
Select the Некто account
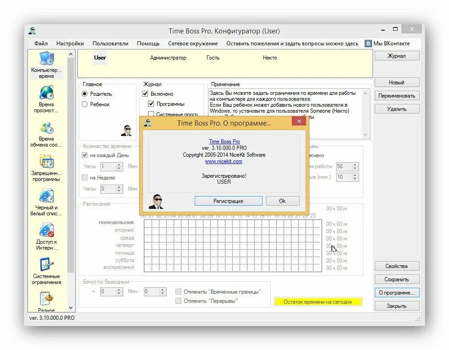[270, 58]
